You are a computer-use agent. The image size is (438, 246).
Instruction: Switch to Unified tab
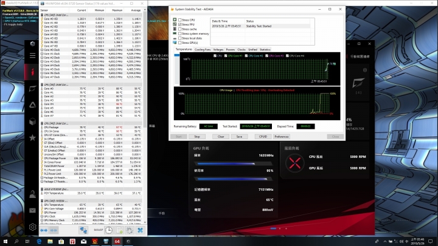(x=252, y=50)
